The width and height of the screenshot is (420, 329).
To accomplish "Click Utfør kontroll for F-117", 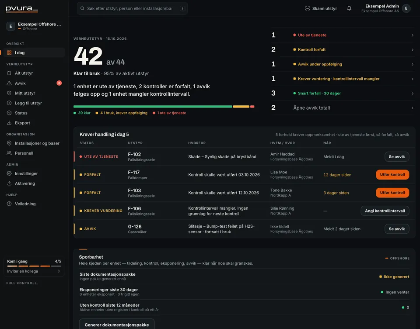I will coord(392,175).
